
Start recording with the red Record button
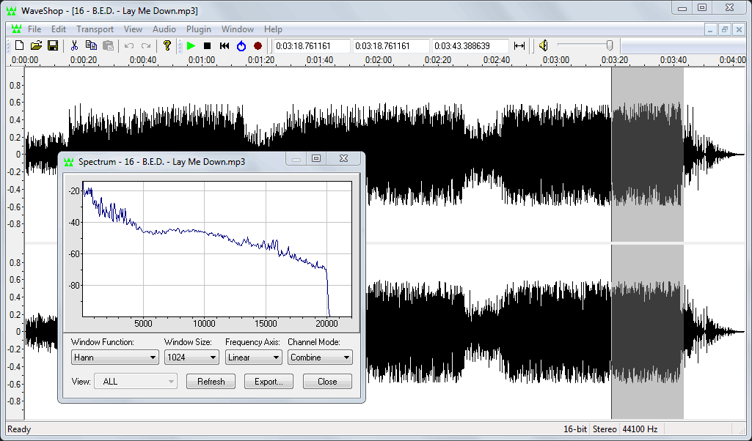click(x=258, y=45)
